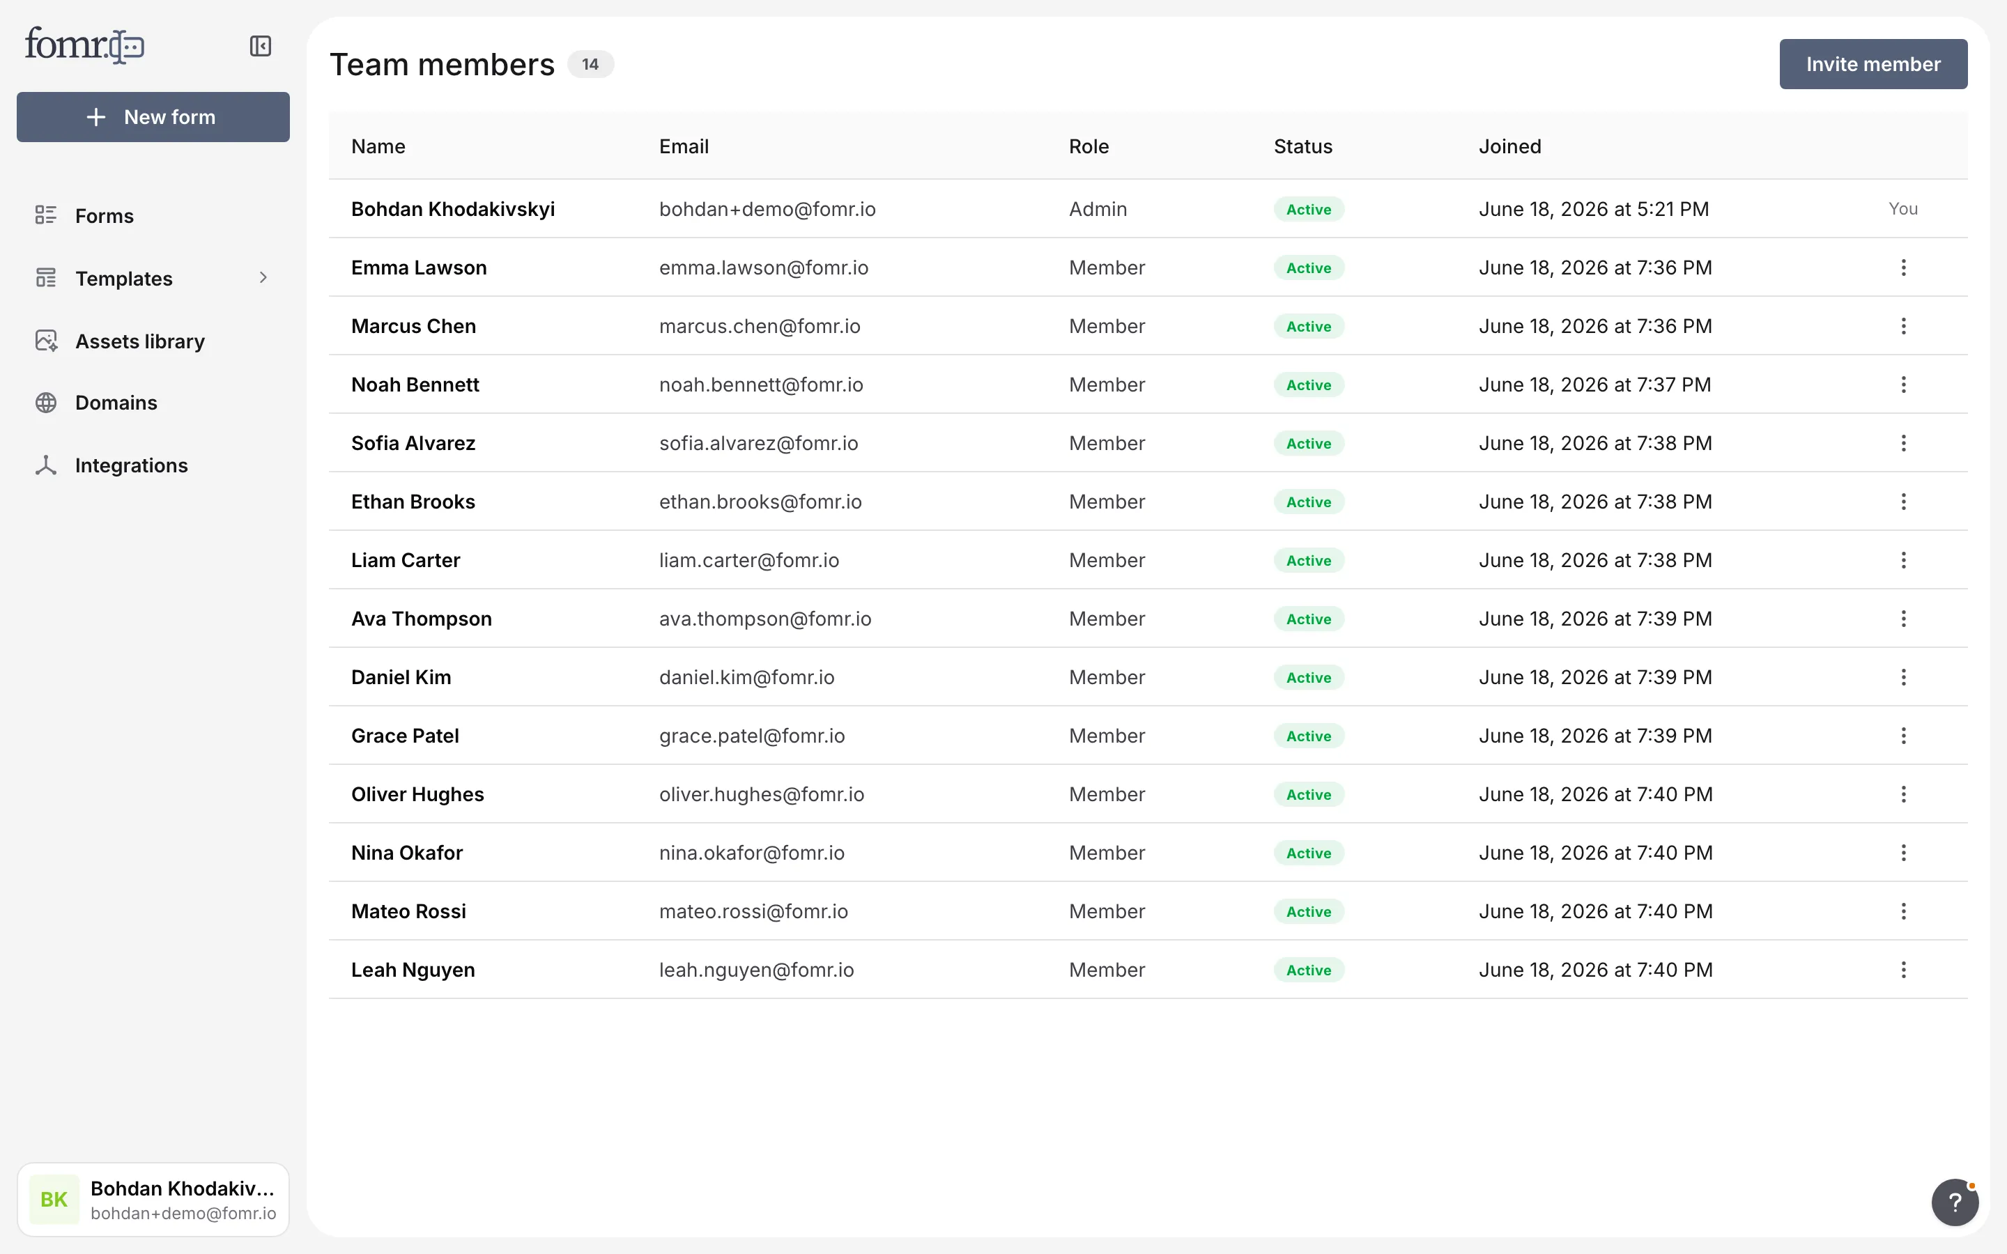Viewport: 2007px width, 1254px height.
Task: Open actions menu for Daniel Kim
Action: [x=1903, y=678]
